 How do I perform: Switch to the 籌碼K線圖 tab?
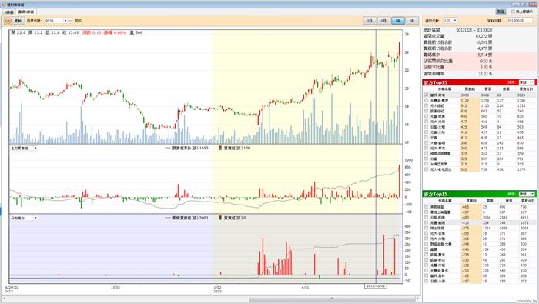click(26, 12)
